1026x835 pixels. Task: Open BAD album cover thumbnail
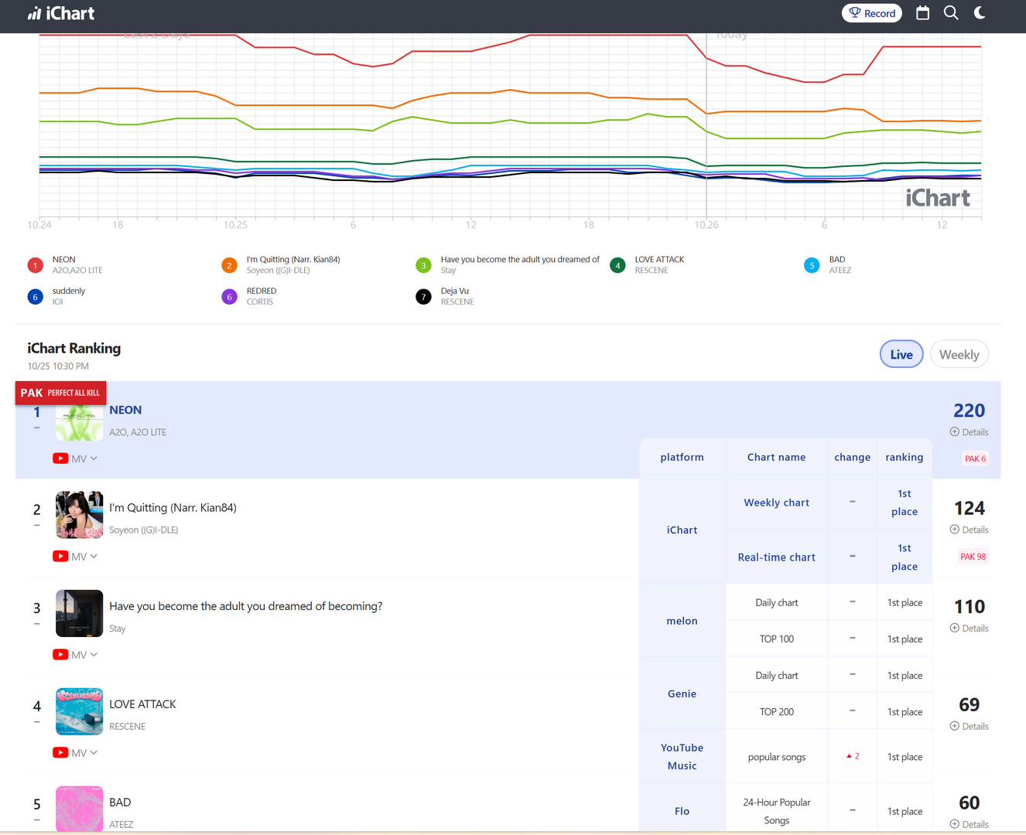pos(79,809)
